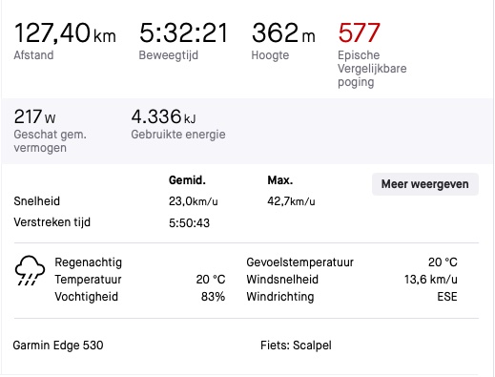495x377 pixels.
Task: Select the Epische Vergelijkbare poging label
Action: pyautogui.click(x=372, y=69)
